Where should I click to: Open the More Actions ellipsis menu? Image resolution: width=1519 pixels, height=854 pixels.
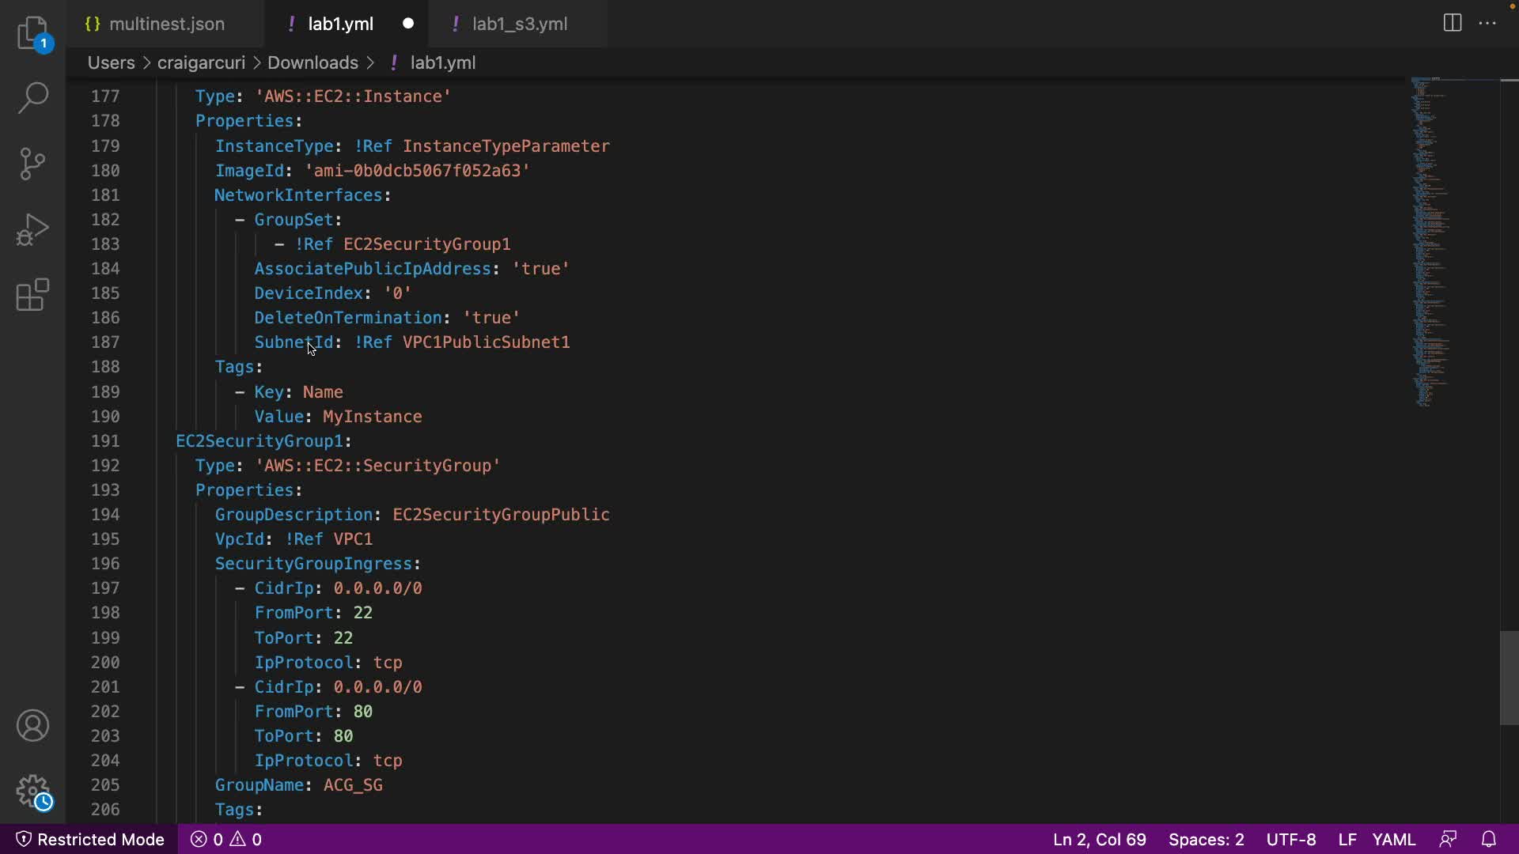coord(1487,23)
